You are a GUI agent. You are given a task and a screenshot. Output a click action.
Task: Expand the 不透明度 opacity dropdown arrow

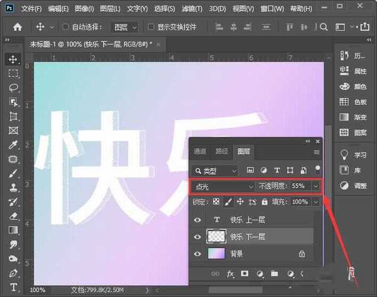(315, 186)
